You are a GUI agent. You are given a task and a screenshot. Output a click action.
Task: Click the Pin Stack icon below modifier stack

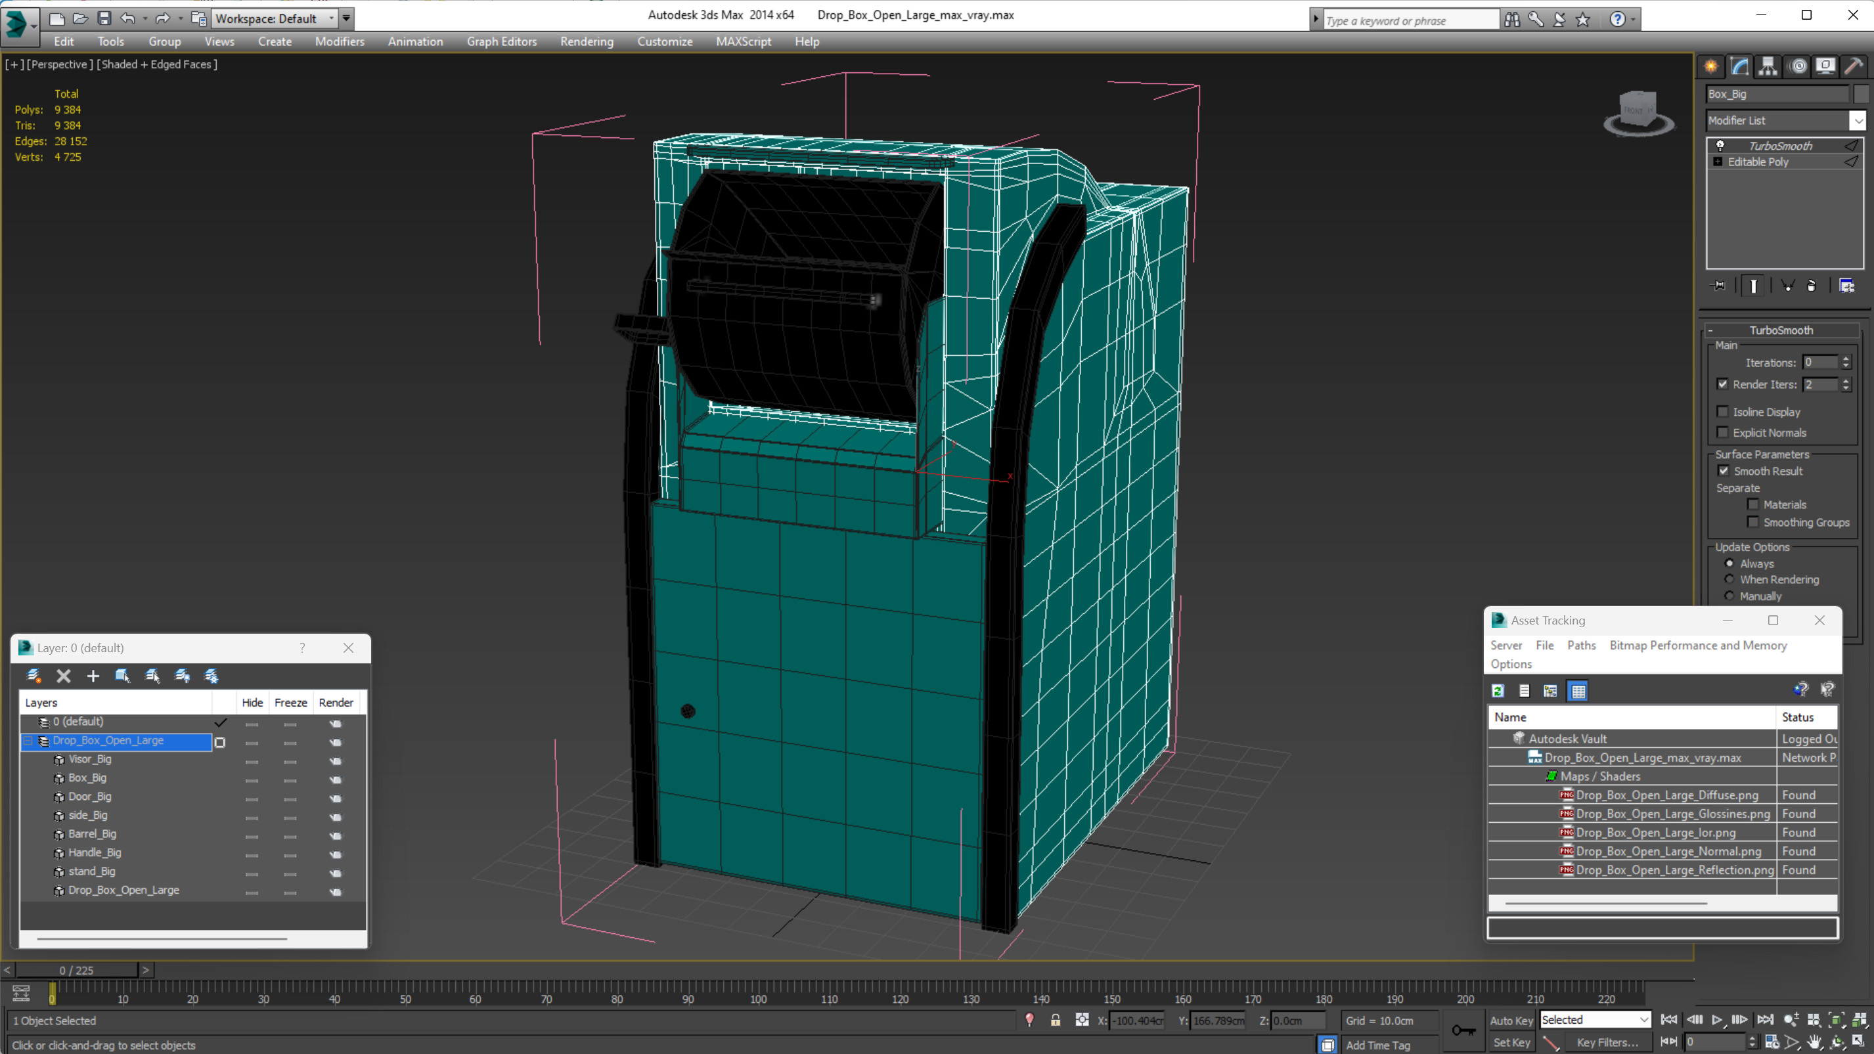click(1718, 286)
